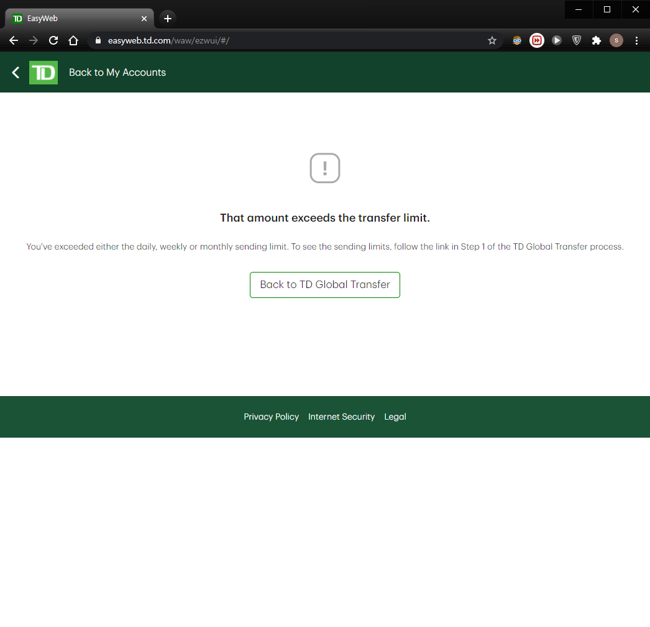Open the shield extension icon
Viewport: 650px width, 627px height.
click(x=577, y=40)
